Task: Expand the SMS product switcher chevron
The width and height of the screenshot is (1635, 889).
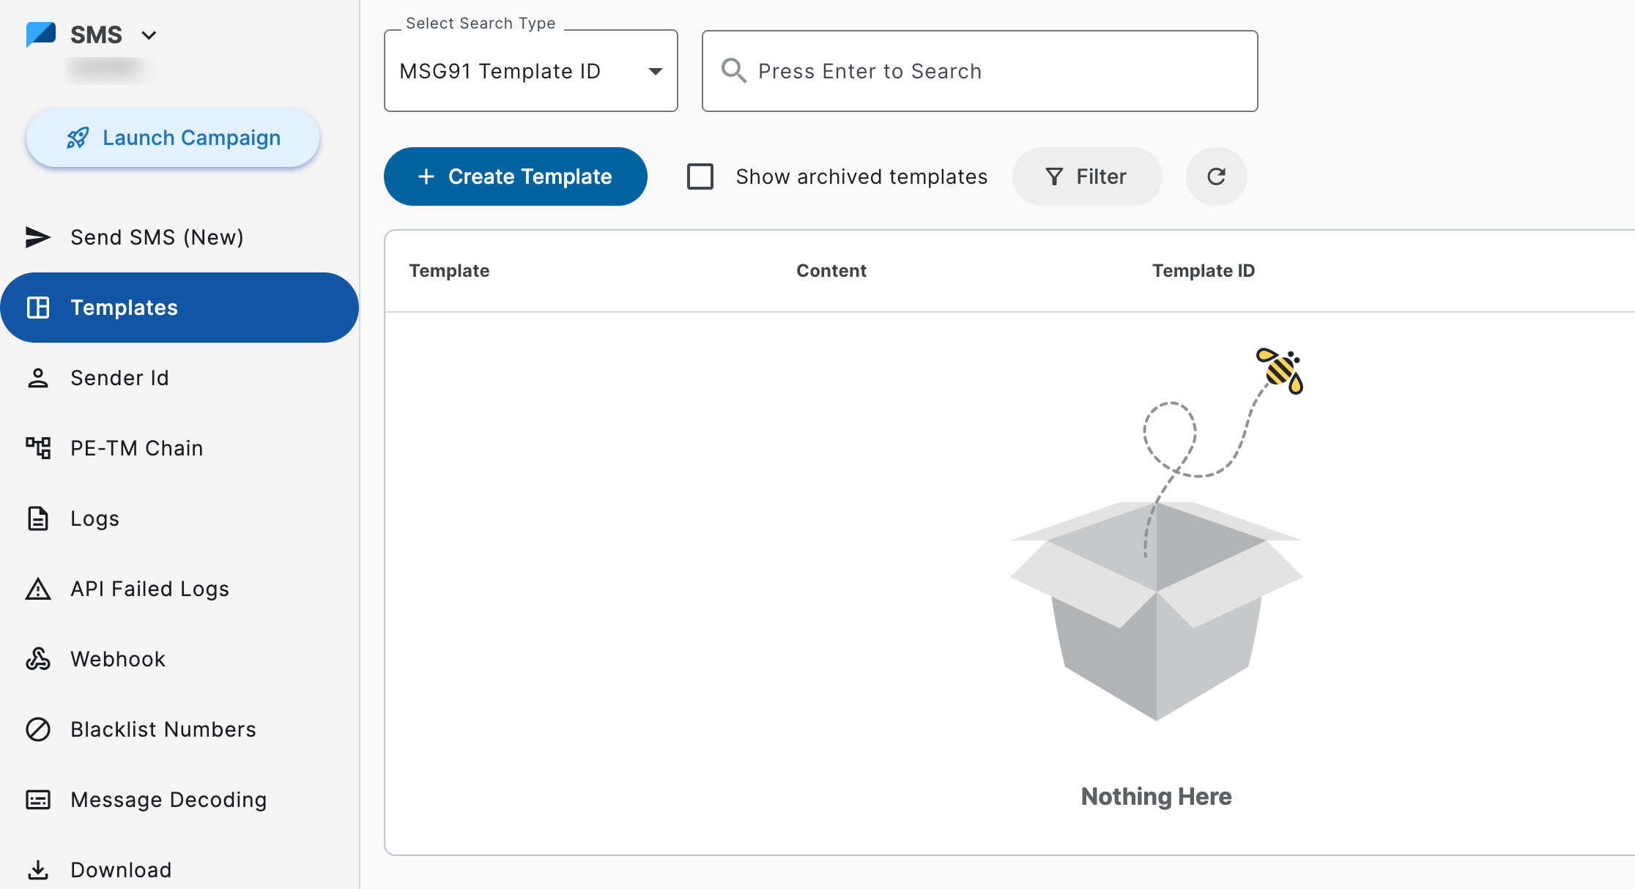Action: pyautogui.click(x=149, y=35)
